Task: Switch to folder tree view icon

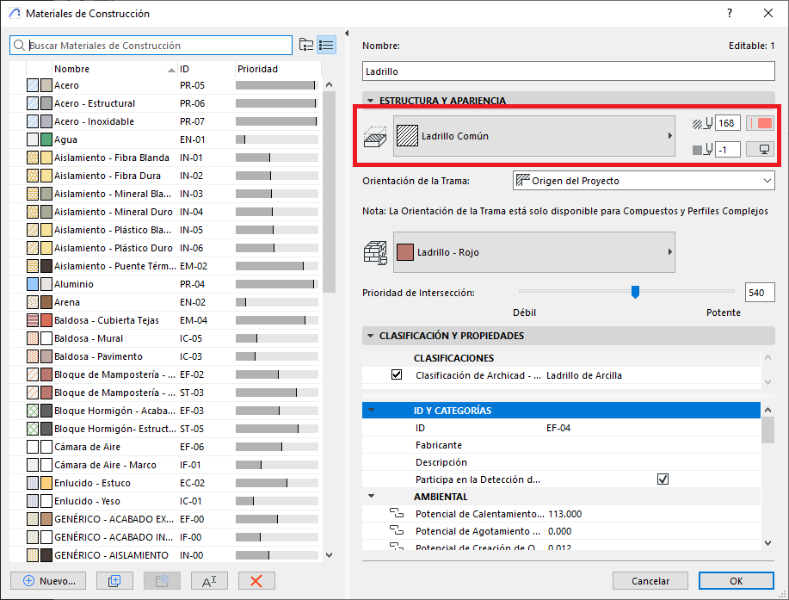Action: [306, 46]
